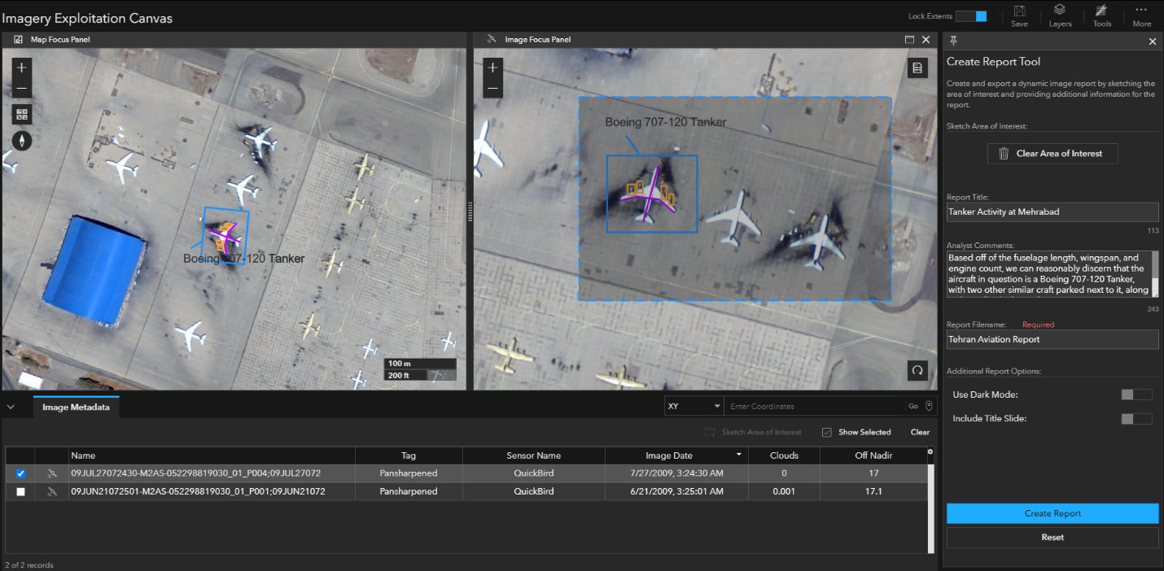Screen dimensions: 1164x571
Task: Open the Layers panel
Action: coord(1060,10)
